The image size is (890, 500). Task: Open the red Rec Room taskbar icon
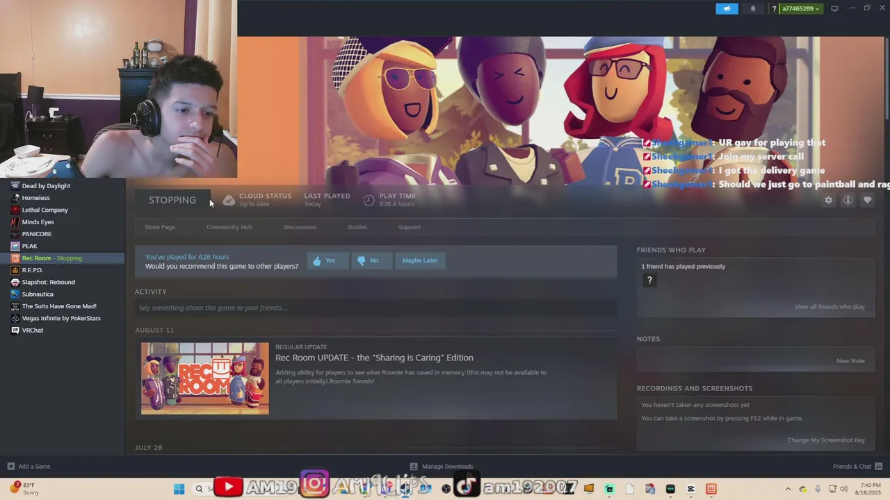[711, 489]
